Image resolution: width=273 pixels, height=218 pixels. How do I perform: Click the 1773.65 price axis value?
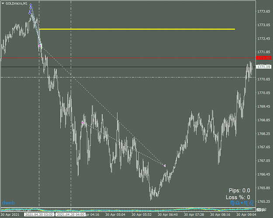point(264,11)
